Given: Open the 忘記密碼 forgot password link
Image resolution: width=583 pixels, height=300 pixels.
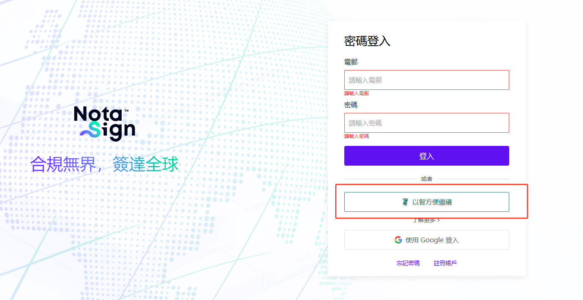Looking at the screenshot, I should (408, 263).
